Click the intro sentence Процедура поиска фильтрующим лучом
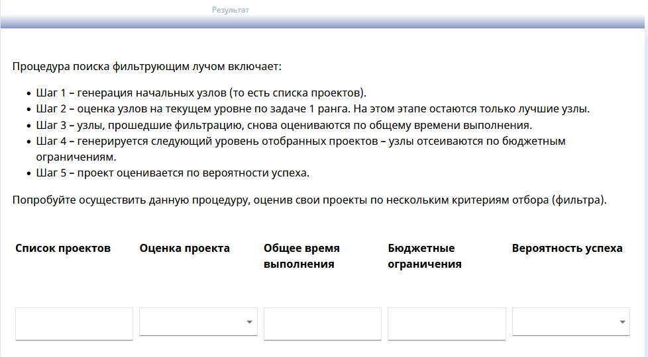This screenshot has height=357, width=648. tap(147, 67)
